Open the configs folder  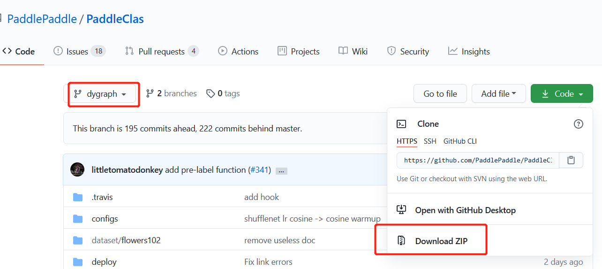pos(105,219)
